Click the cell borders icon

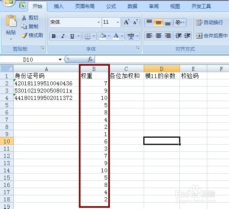(87, 36)
